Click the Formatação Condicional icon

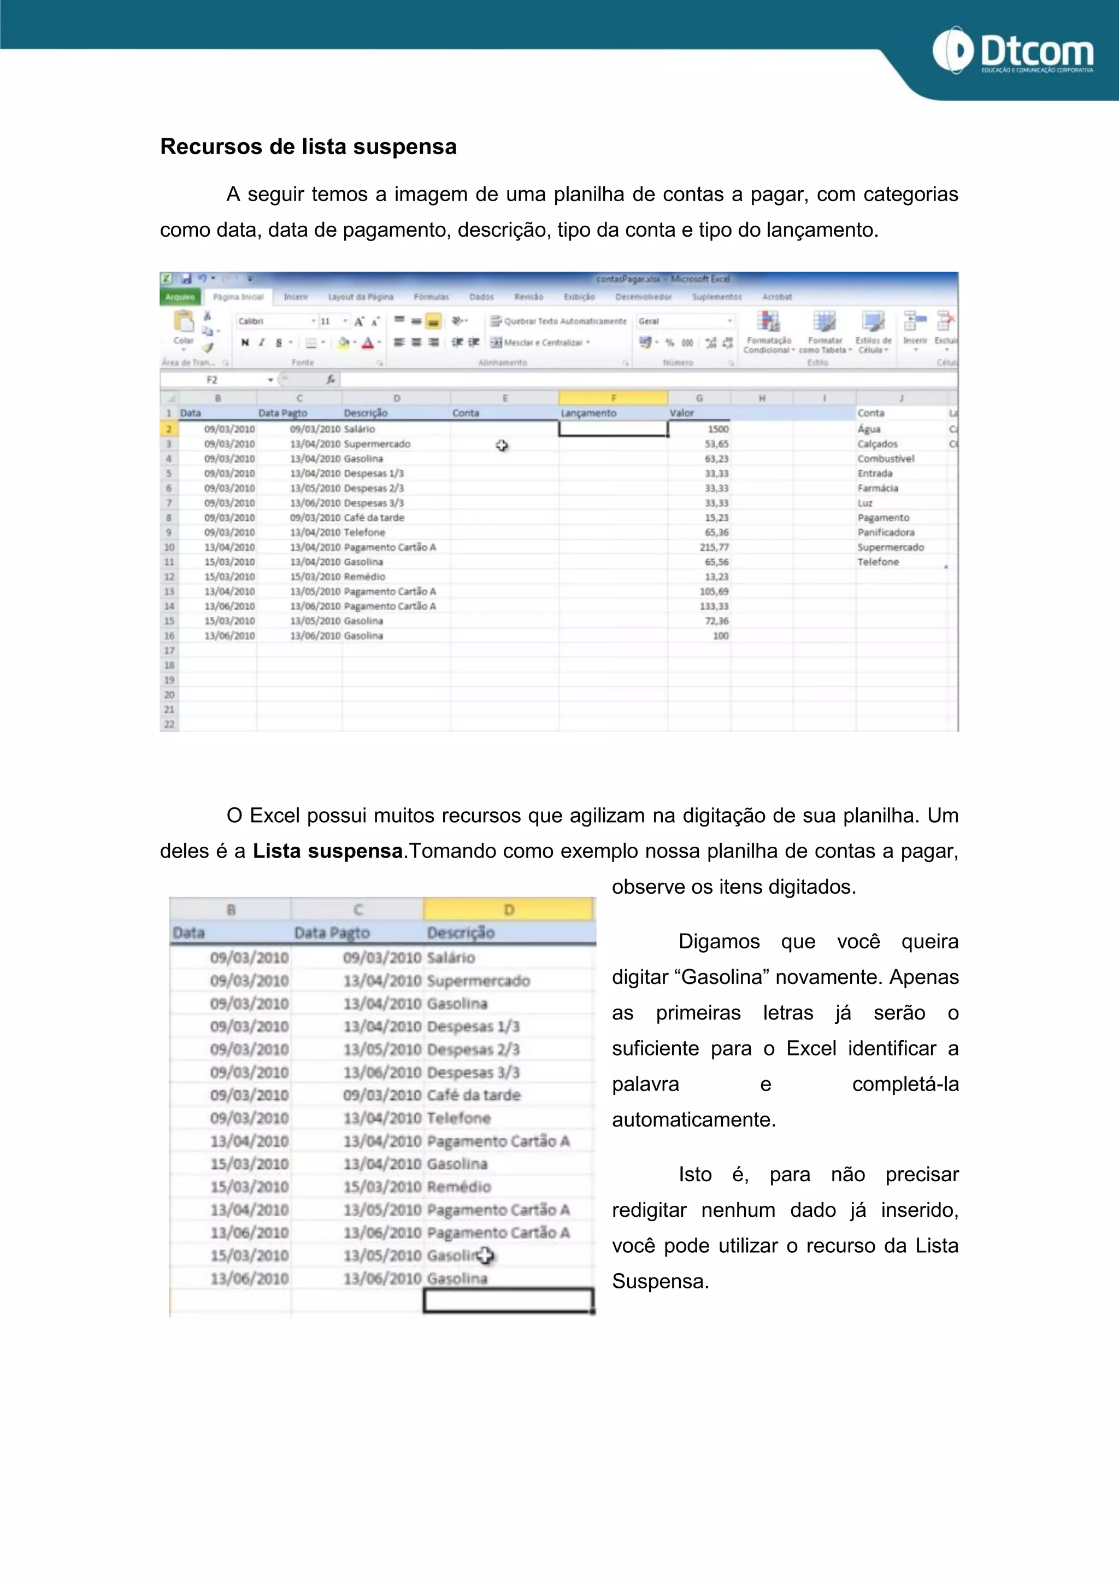click(x=768, y=322)
